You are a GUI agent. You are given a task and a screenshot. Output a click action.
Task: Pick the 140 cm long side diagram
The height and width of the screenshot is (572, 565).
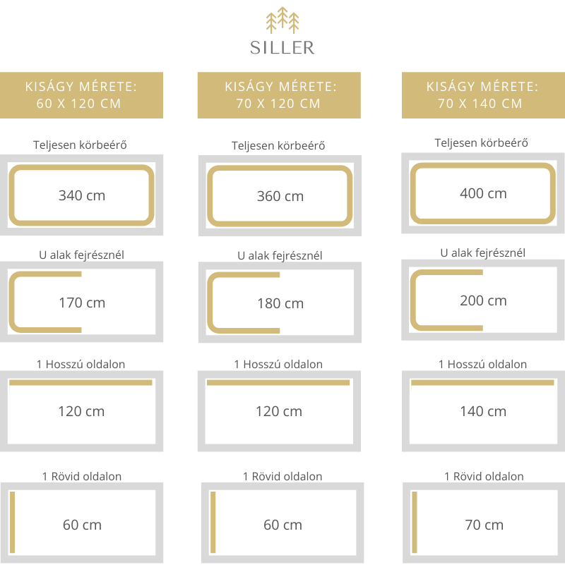tap(483, 411)
